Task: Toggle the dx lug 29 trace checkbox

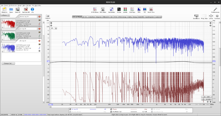Action: coord(70,109)
